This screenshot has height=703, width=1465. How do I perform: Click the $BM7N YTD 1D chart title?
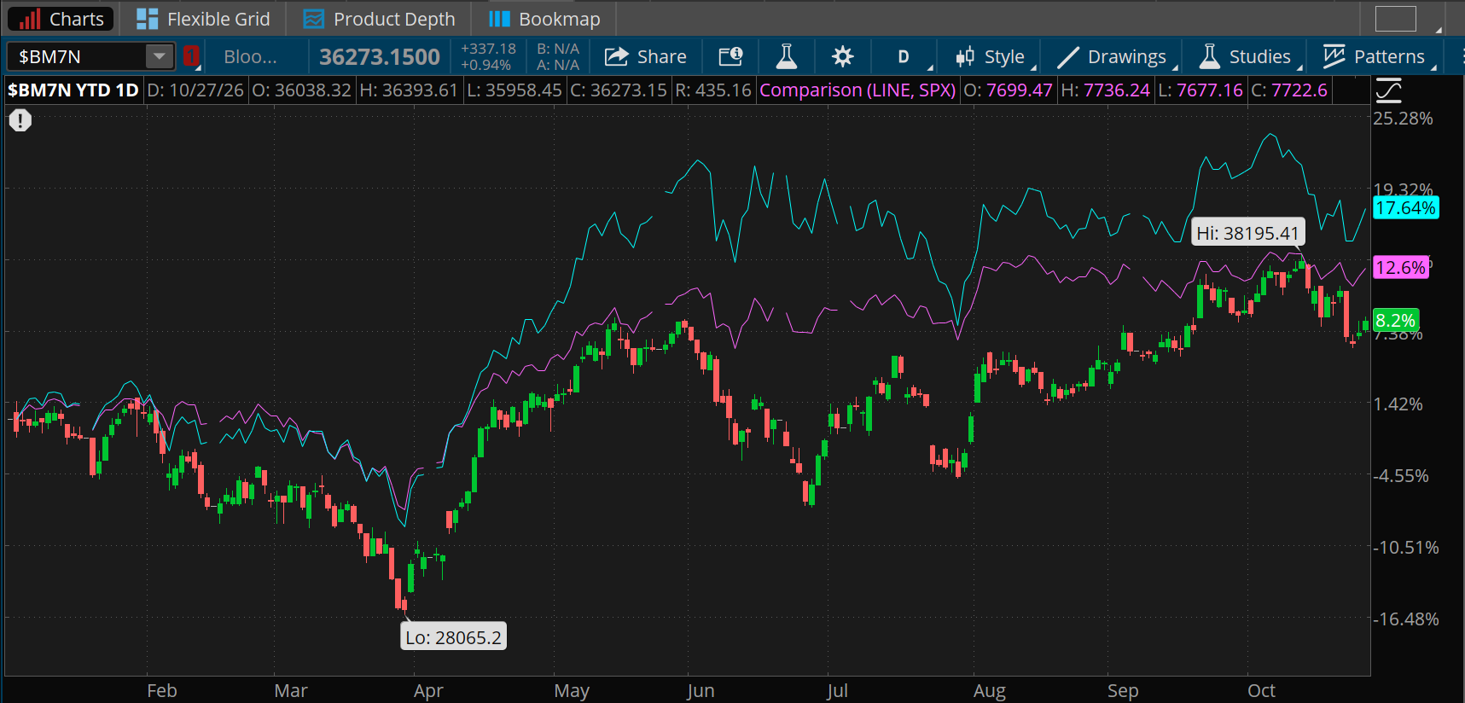tap(73, 90)
